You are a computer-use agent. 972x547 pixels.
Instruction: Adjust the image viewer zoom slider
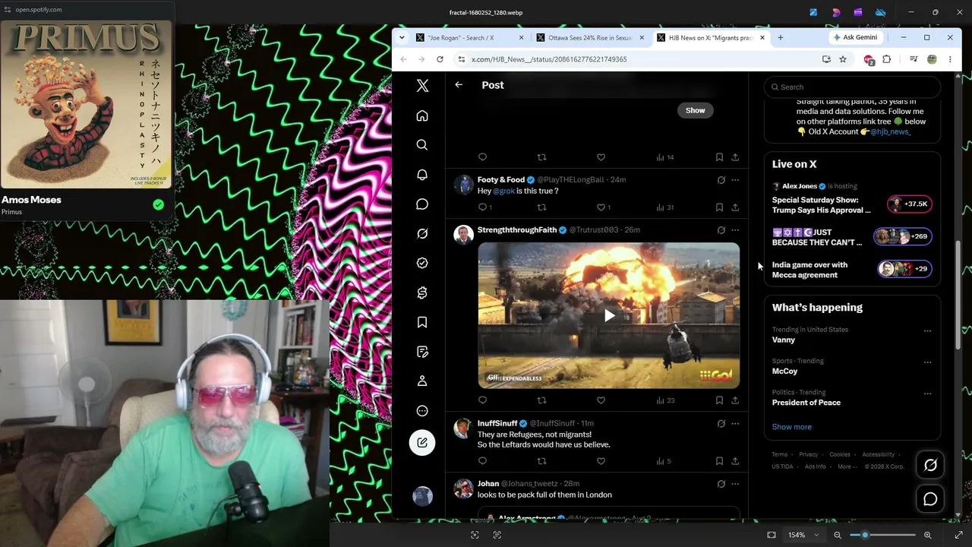click(882, 535)
